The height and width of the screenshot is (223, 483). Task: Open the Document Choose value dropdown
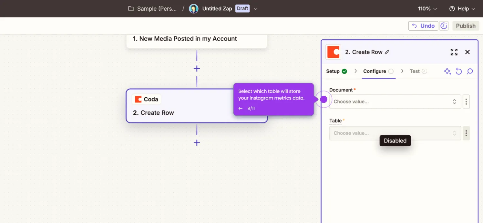click(395, 102)
